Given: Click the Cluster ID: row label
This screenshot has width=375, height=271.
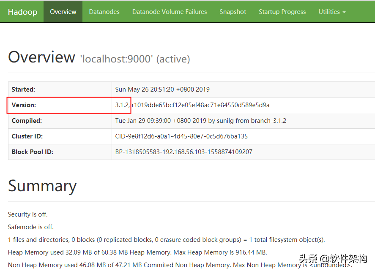Looking at the screenshot, I should [x=27, y=136].
